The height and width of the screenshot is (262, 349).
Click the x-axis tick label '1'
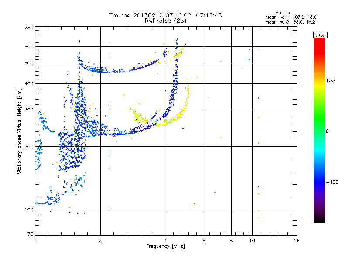pos(35,241)
